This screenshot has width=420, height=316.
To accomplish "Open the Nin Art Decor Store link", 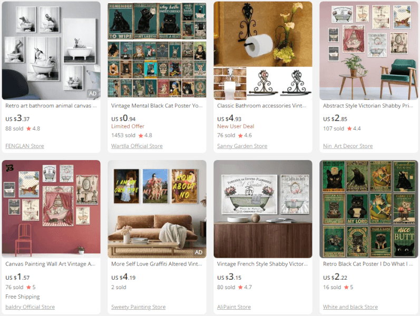I will click(x=348, y=146).
